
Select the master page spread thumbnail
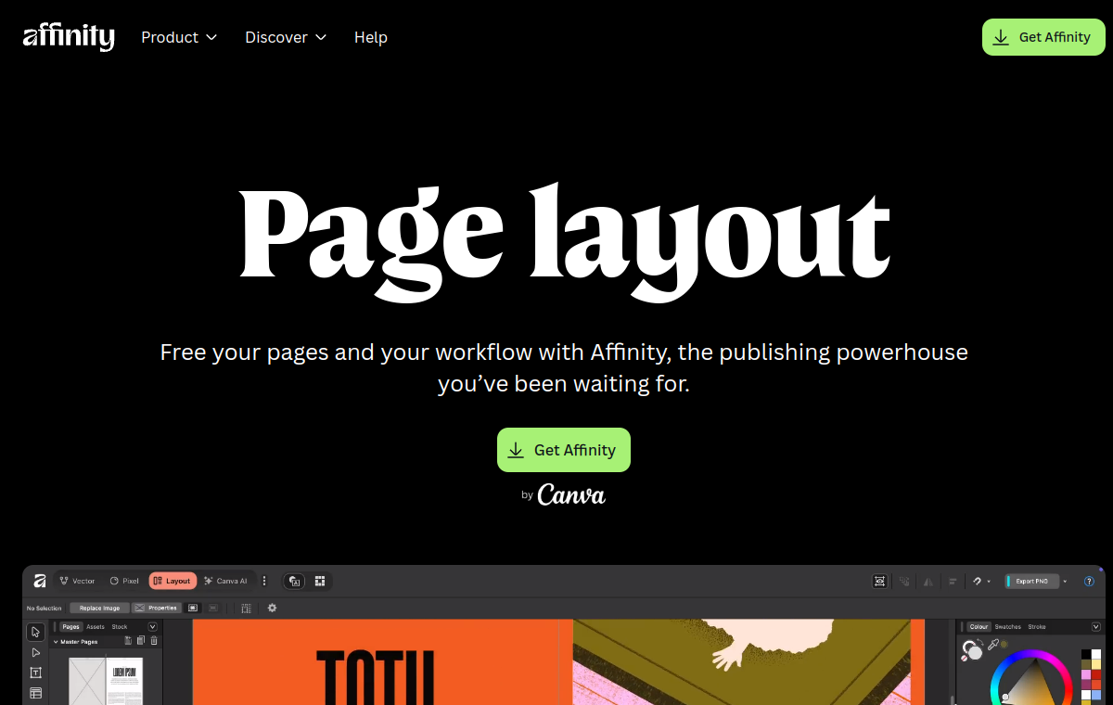(106, 681)
